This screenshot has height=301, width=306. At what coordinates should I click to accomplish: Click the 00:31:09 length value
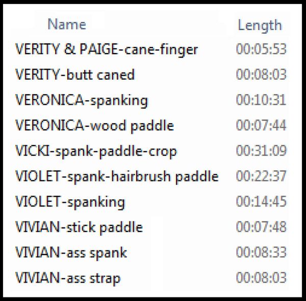(x=261, y=151)
